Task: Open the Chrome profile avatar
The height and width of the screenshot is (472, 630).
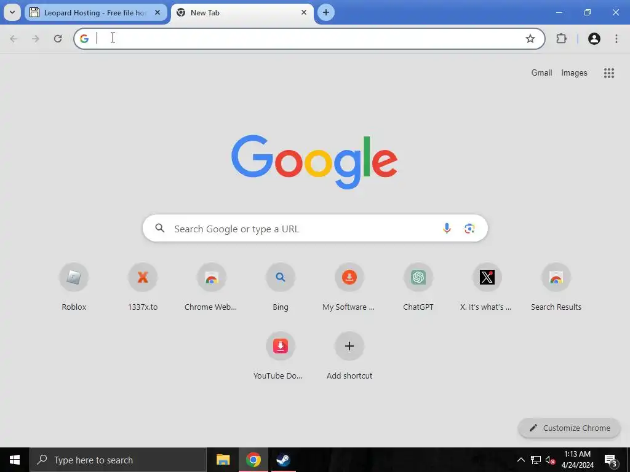Action: click(x=594, y=39)
